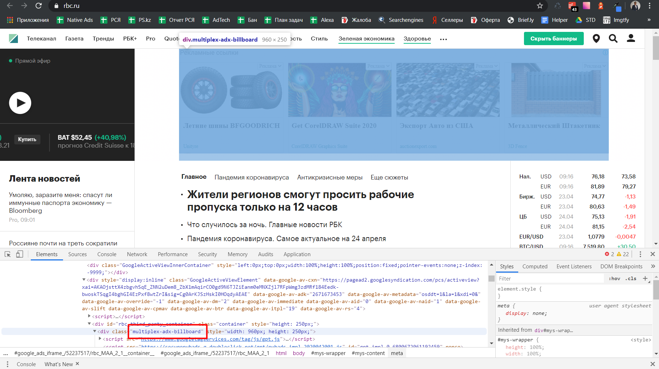Open the Chrome three-dot menu
The image size is (659, 369).
(649, 6)
